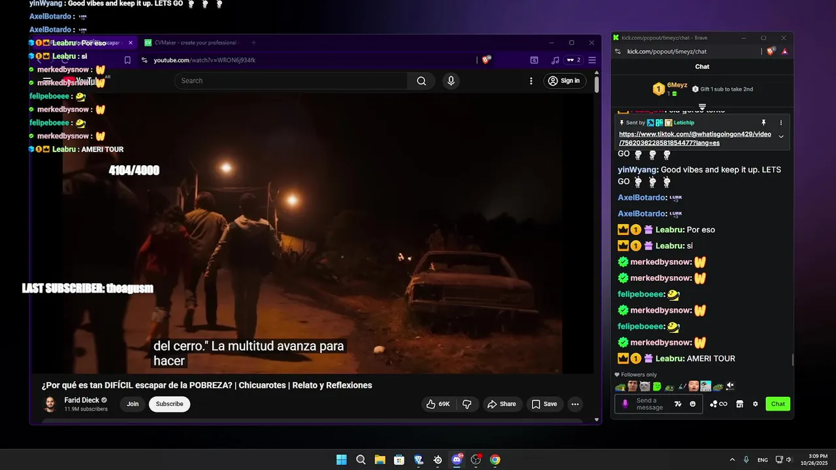836x470 pixels.
Task: Open the Kick shop storefront icon
Action: click(739, 404)
